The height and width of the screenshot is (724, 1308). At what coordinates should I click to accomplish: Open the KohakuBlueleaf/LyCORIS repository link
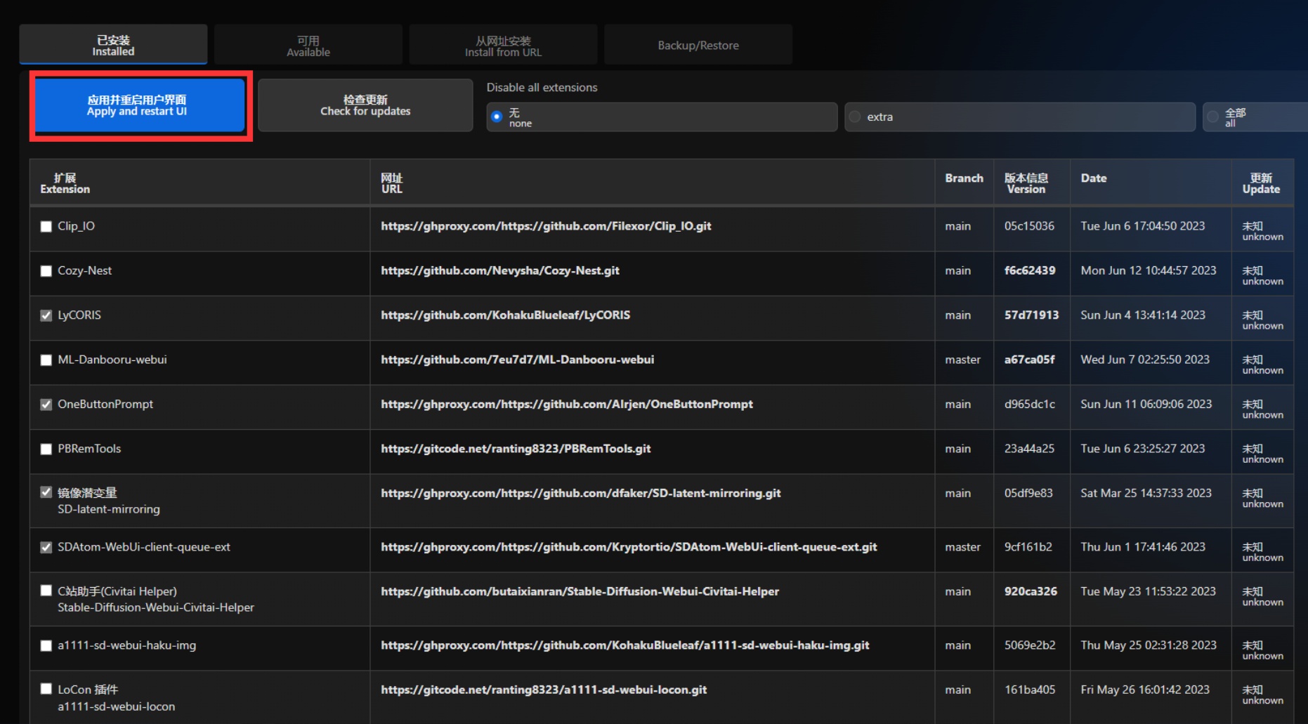coord(505,315)
